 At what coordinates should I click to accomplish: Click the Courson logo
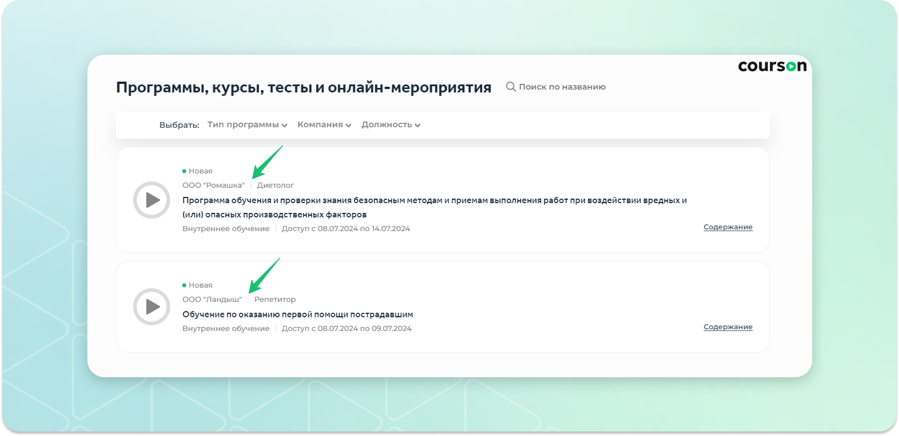click(772, 66)
